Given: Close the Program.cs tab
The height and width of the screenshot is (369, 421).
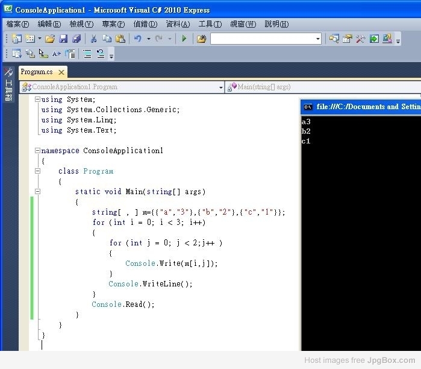Looking at the screenshot, I should (x=61, y=72).
